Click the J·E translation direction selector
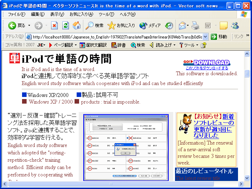The height and width of the screenshot is (189, 252). click(41, 45)
